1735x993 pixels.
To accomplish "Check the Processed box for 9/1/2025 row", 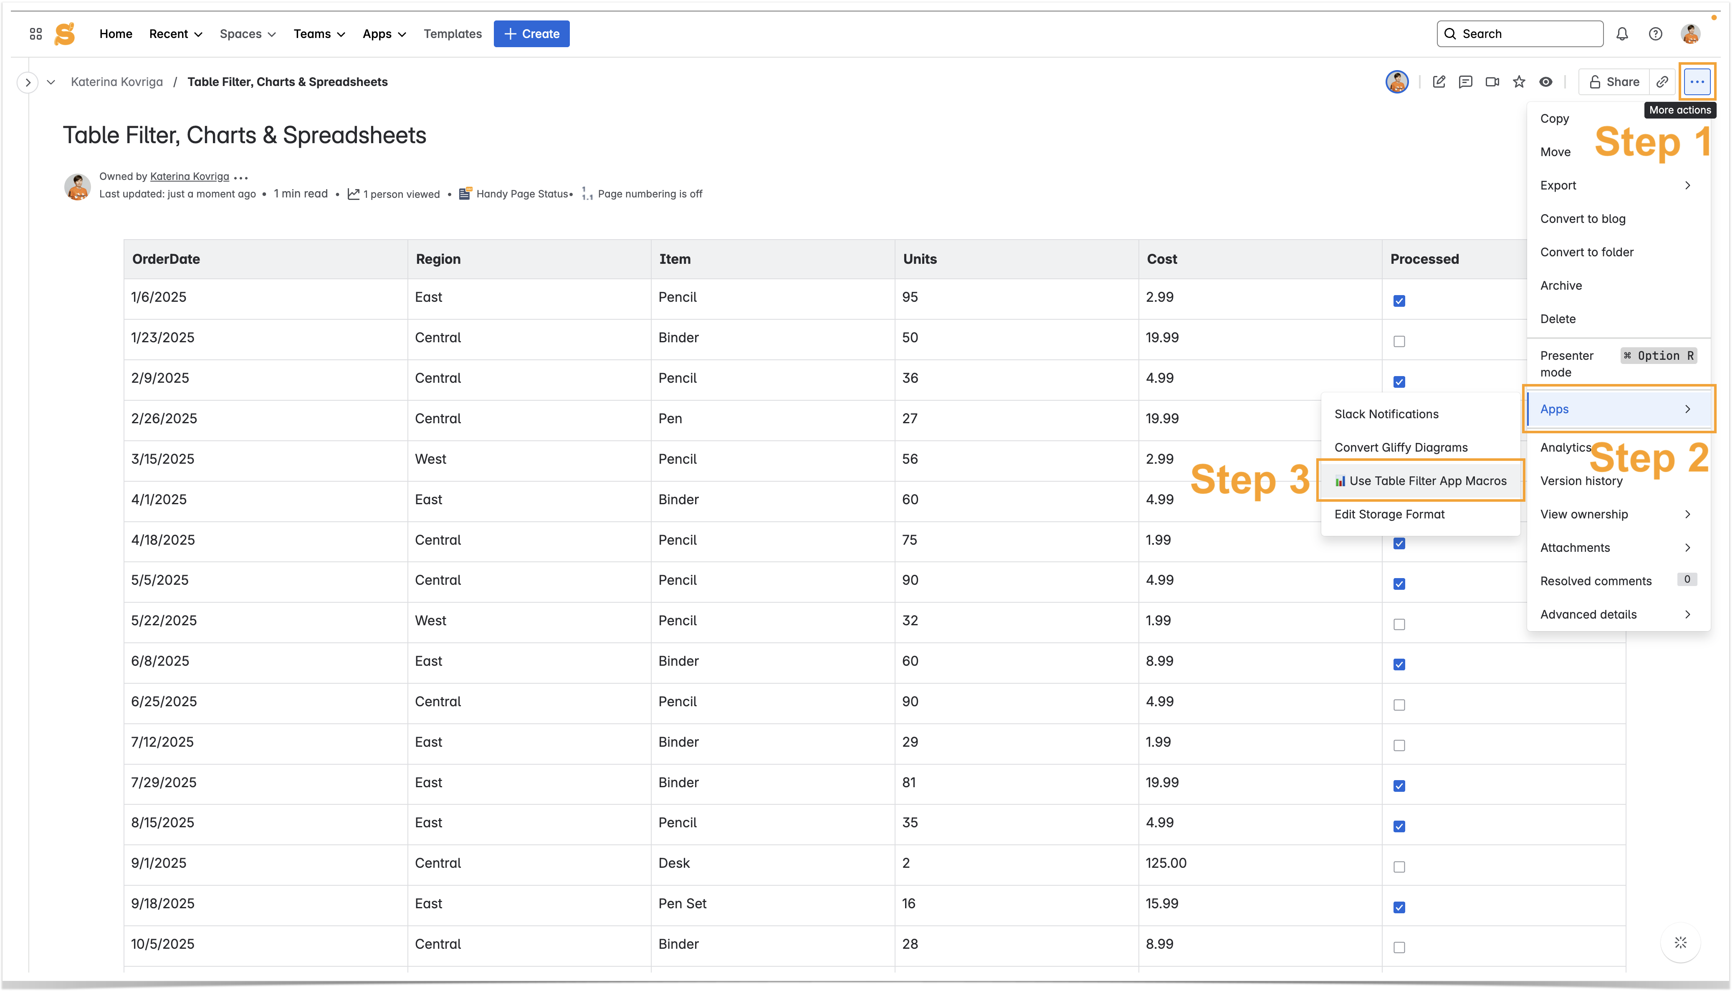I will (1399, 867).
